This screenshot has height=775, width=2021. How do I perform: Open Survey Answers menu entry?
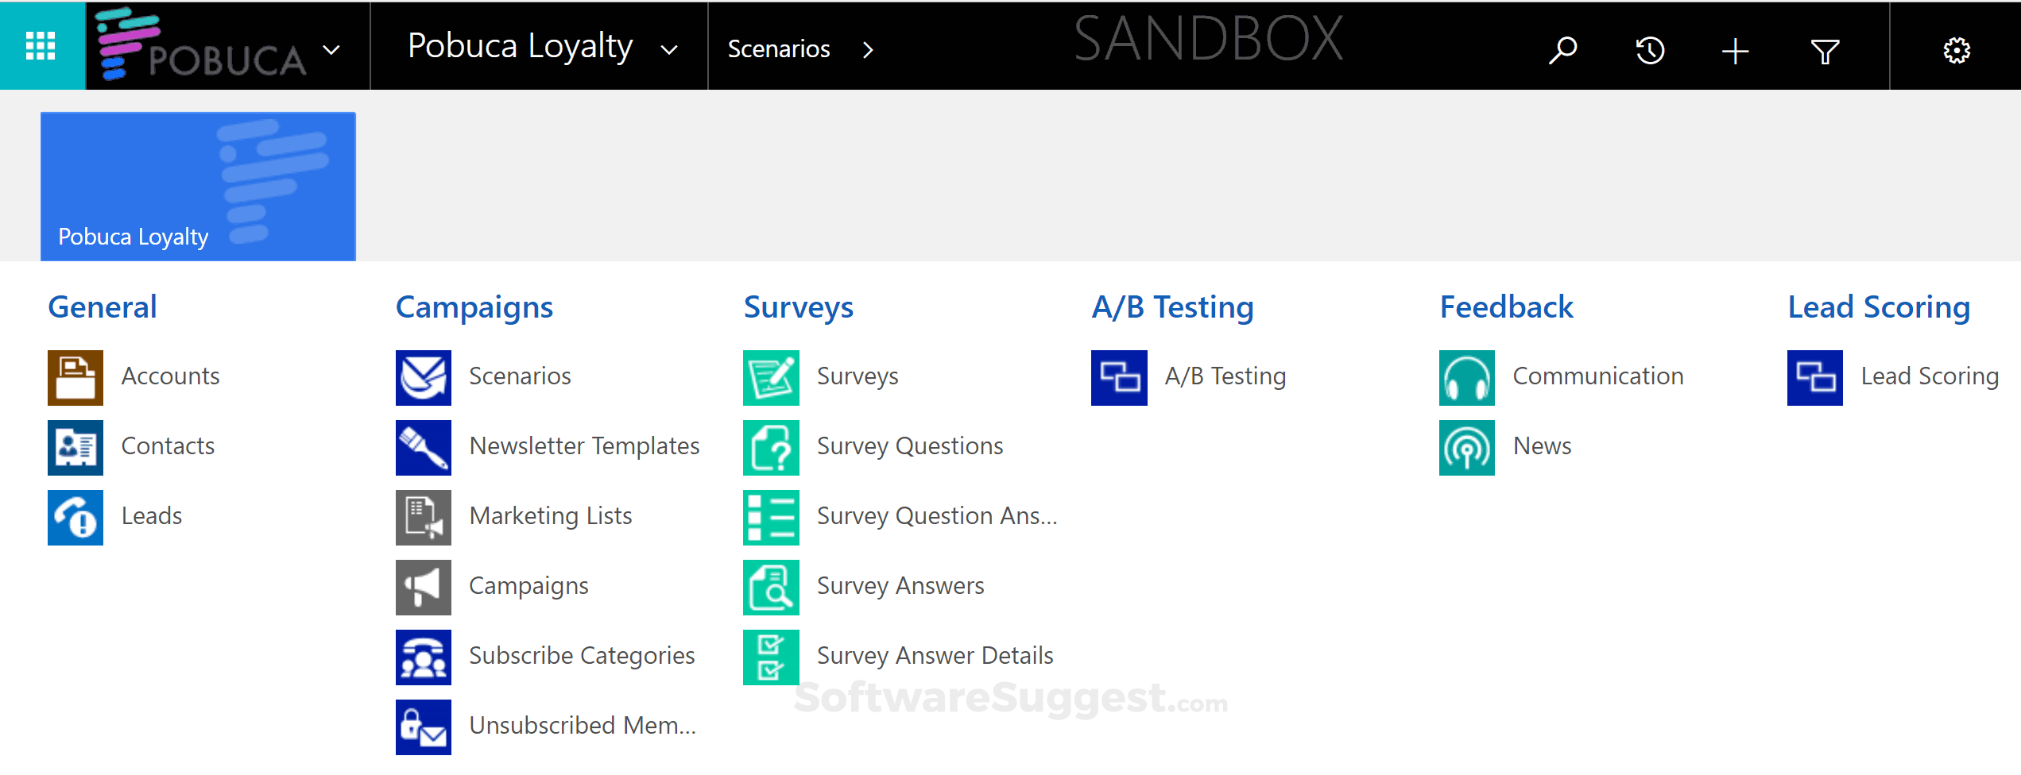point(900,586)
